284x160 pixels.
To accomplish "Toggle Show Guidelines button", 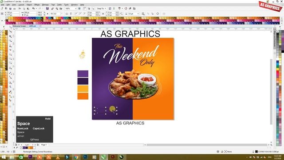I will [x=93, y=8].
